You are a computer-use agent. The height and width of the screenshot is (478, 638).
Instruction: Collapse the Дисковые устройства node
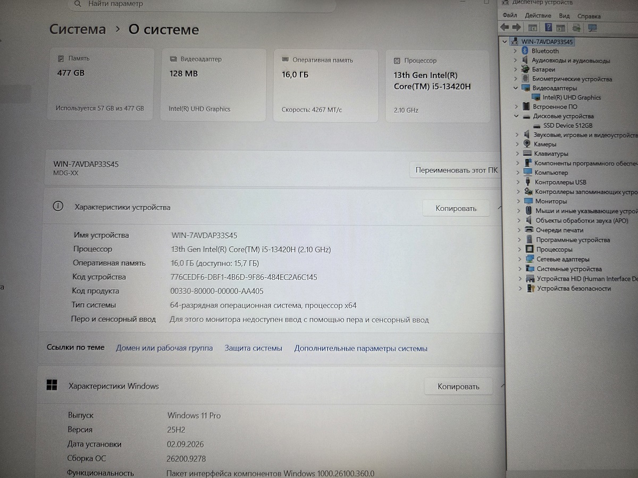(516, 116)
